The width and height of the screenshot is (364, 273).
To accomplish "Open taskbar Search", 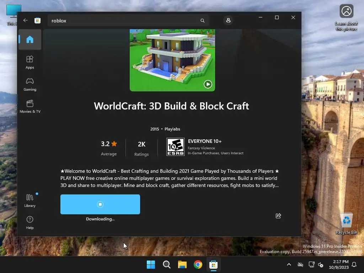I will pyautogui.click(x=166, y=264).
